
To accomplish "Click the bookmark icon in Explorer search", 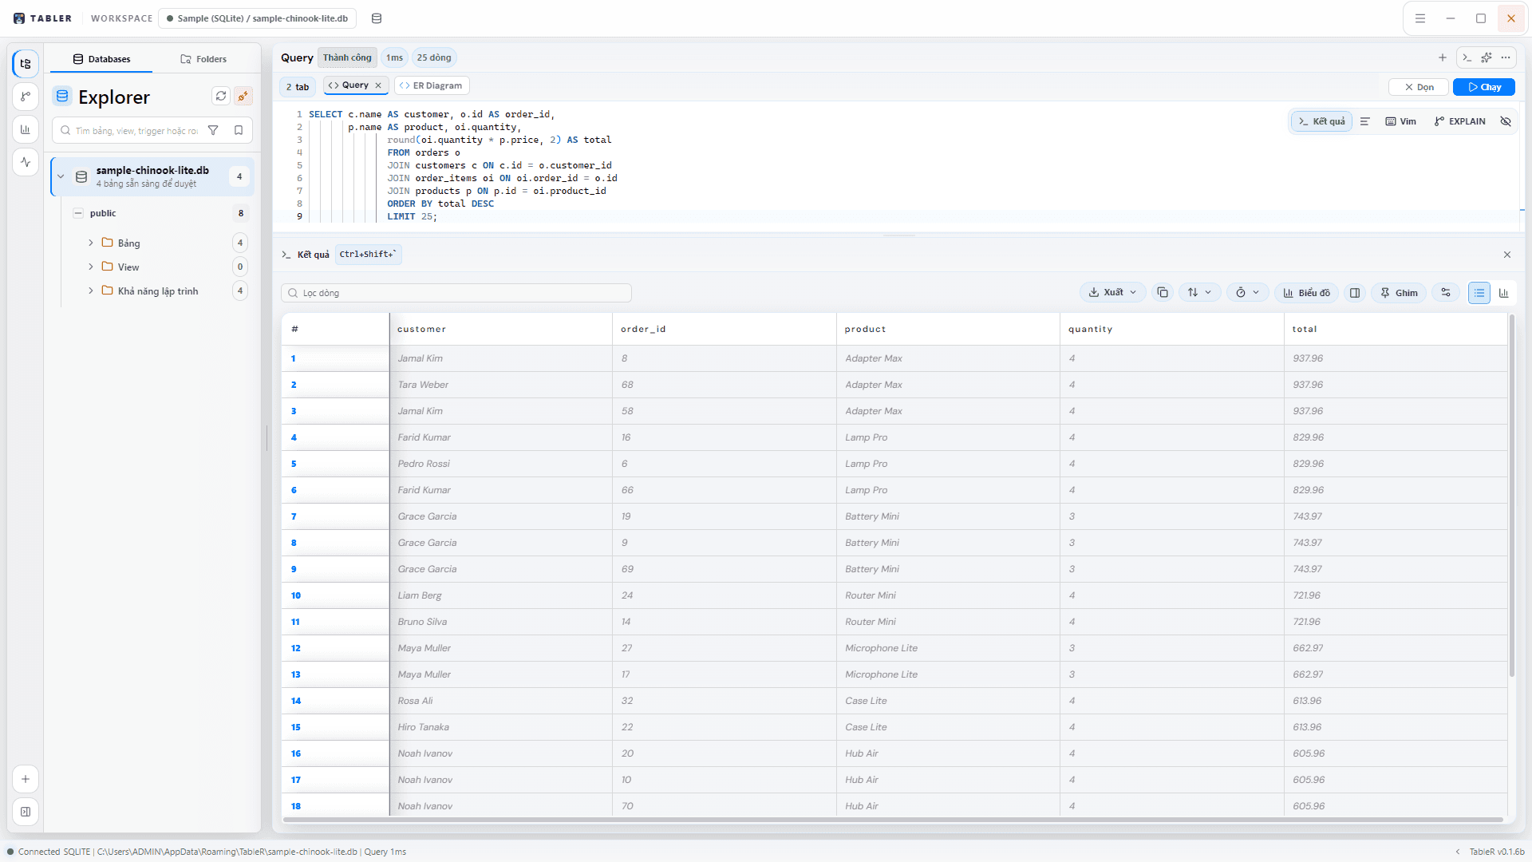I will pyautogui.click(x=239, y=130).
